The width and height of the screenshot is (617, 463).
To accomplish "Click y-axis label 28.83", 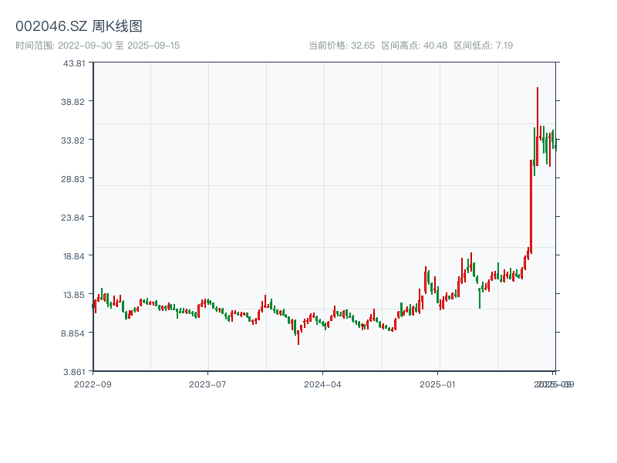I will pos(72,179).
